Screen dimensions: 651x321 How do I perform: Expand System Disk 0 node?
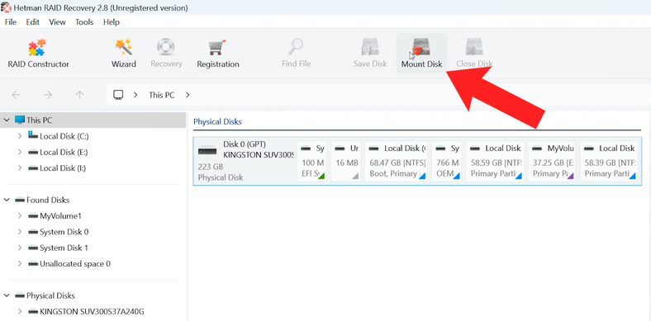(20, 232)
